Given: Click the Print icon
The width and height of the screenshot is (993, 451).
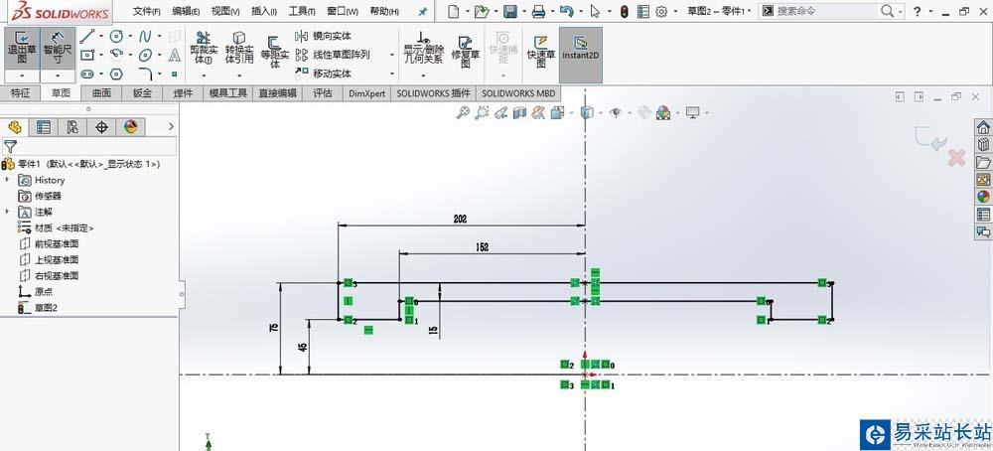Looking at the screenshot, I should click(x=538, y=11).
